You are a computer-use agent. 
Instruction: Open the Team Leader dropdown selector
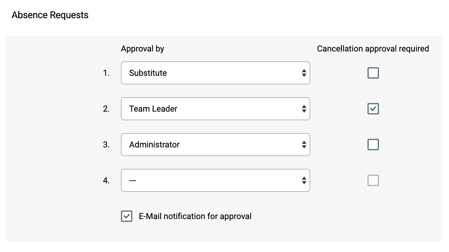point(215,109)
